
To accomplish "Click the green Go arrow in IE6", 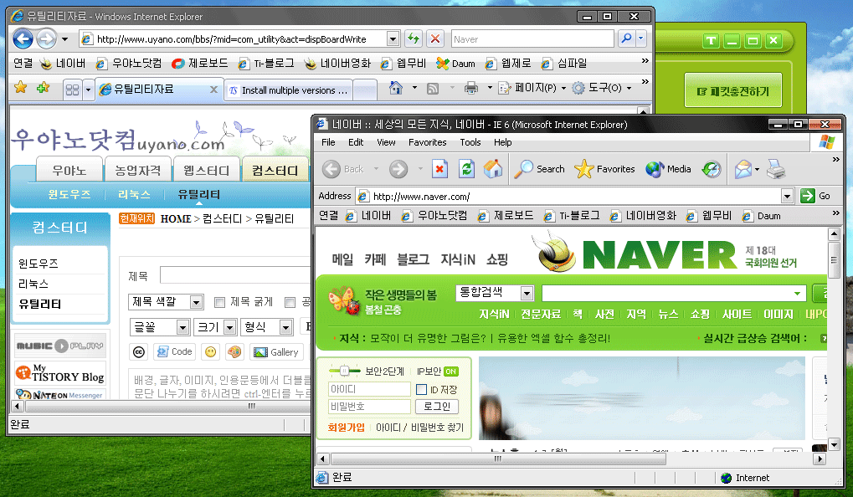I will click(807, 196).
